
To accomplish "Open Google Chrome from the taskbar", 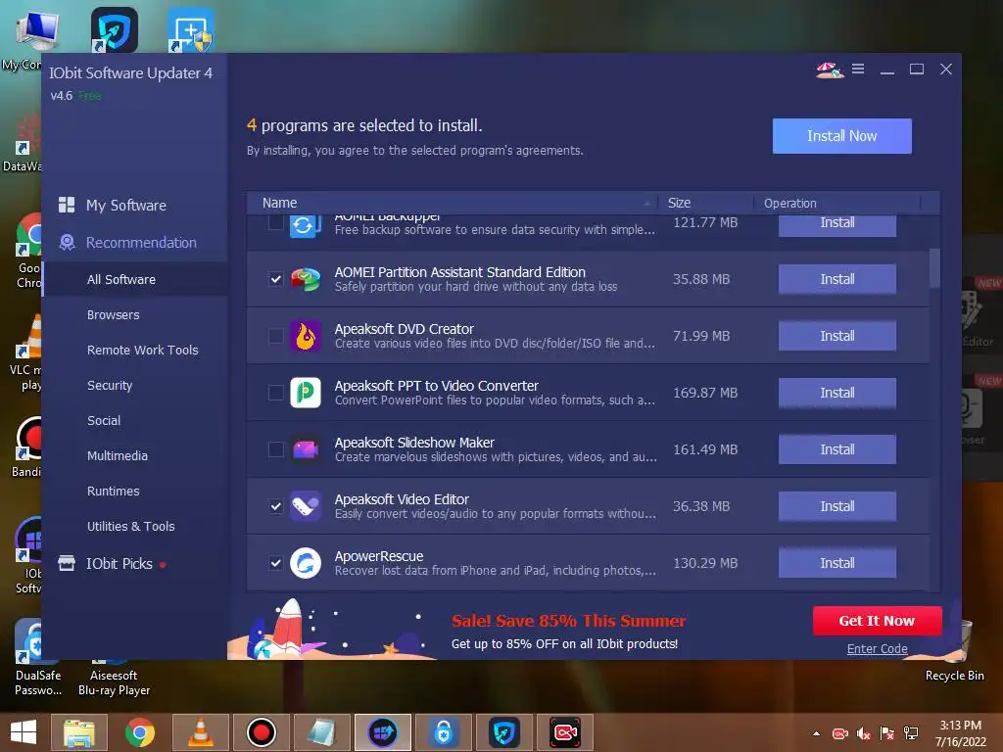I will click(139, 732).
